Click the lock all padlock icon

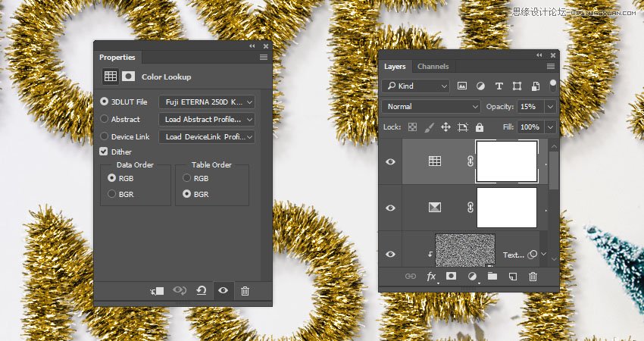click(480, 127)
